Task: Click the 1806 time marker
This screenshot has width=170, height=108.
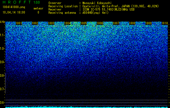Action: click(x=100, y=23)
